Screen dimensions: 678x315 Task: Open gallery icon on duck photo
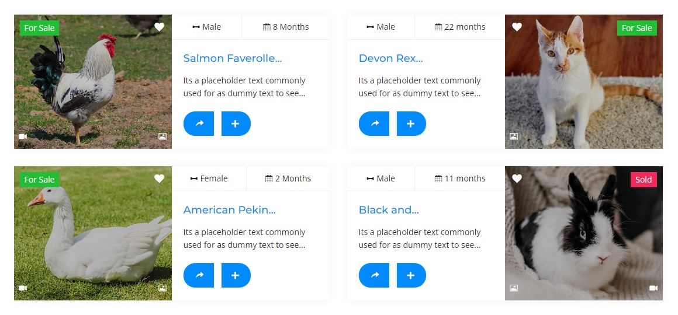click(x=162, y=288)
